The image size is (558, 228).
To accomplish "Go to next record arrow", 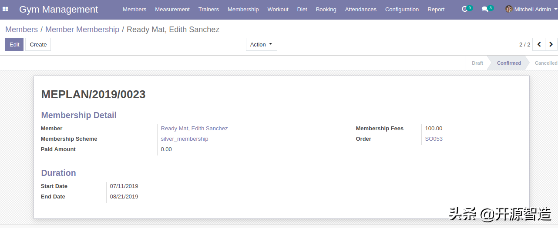I will 551,44.
